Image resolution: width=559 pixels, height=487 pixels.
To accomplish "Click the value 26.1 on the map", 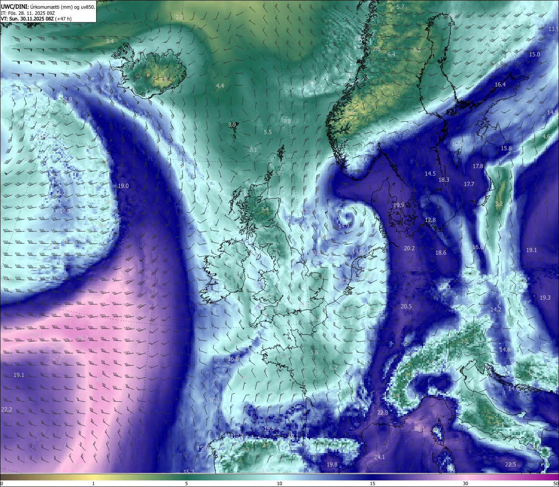I will point(420,429).
